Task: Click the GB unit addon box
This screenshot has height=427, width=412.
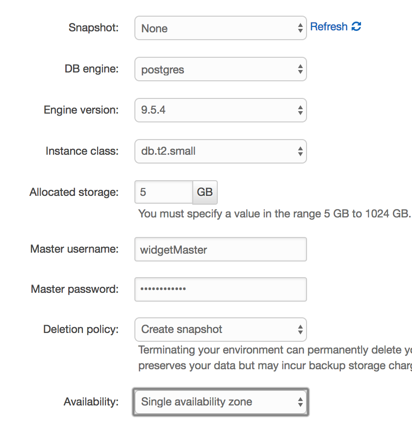Action: [x=205, y=192]
